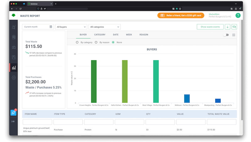Open the All buyers dropdown

71,27
